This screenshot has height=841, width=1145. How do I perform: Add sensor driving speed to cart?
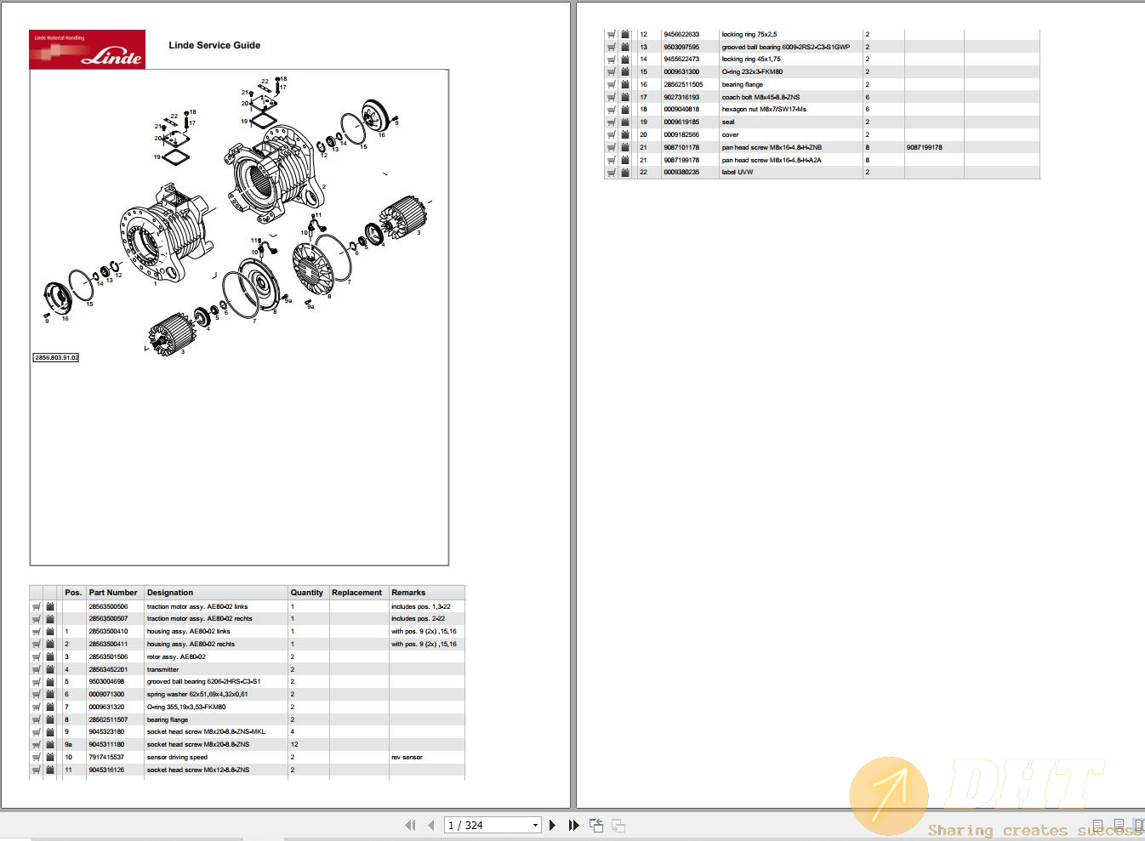[x=37, y=757]
